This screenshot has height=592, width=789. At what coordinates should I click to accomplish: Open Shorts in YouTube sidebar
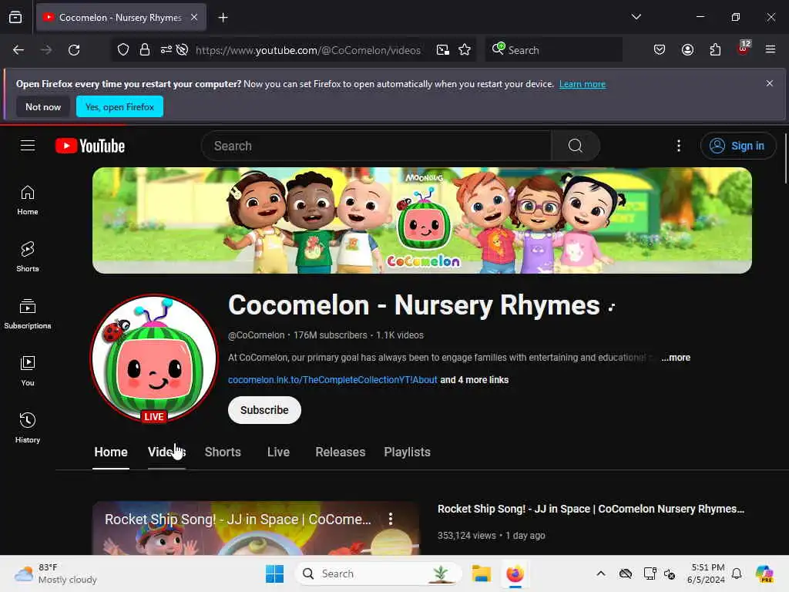[x=28, y=257]
